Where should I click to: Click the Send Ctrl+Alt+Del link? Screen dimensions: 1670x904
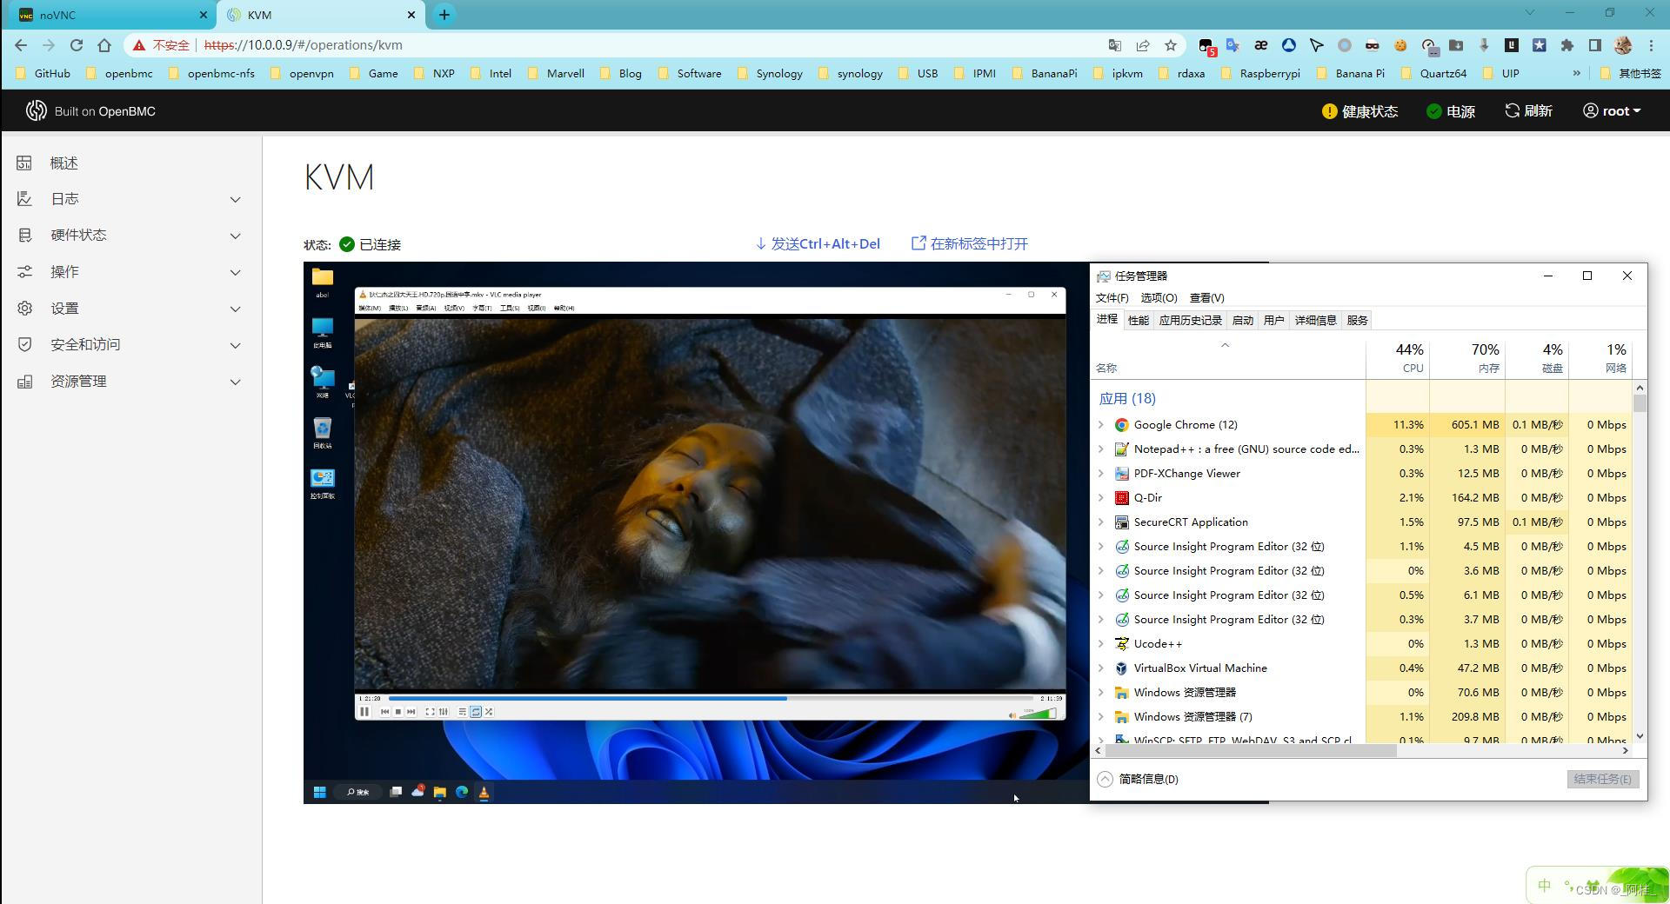pos(818,243)
